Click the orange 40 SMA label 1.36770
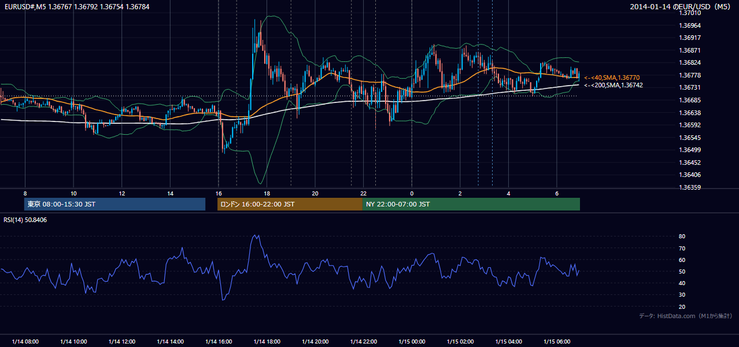739x347 pixels. (x=612, y=77)
